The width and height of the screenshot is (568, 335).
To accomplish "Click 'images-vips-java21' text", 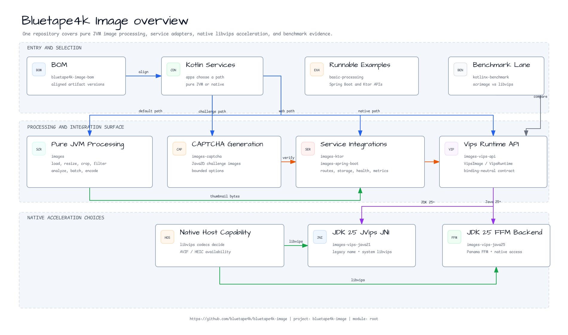I will coord(351,245).
